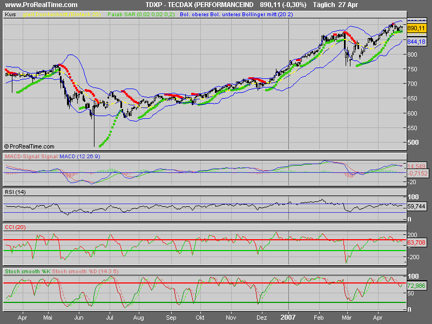
Task: Click the 59,744 RSI value tag
Action: pyautogui.click(x=416, y=206)
